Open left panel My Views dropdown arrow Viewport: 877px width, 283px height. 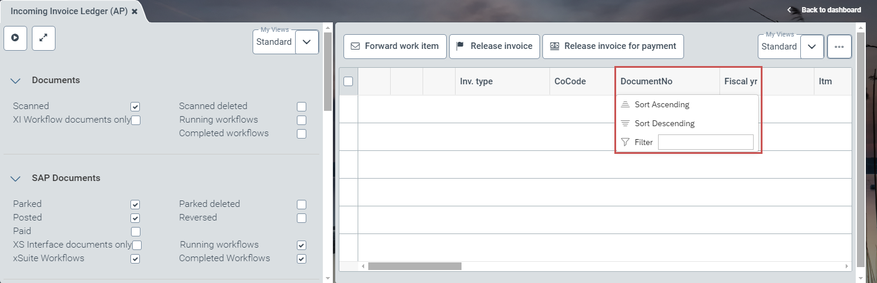point(306,42)
